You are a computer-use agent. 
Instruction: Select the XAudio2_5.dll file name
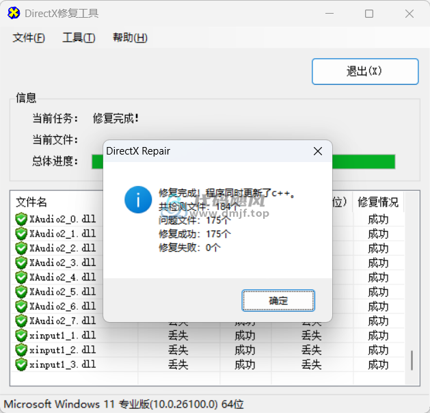pyautogui.click(x=63, y=292)
